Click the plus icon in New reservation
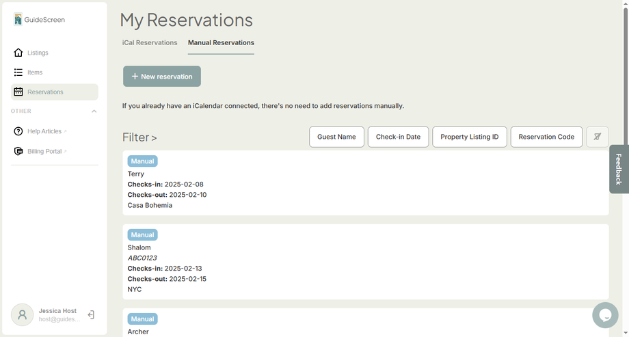Image resolution: width=629 pixels, height=337 pixels. [x=135, y=77]
